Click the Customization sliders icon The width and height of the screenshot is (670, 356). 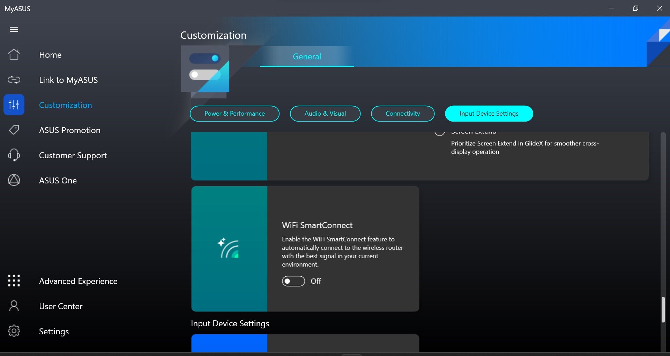[x=14, y=104]
